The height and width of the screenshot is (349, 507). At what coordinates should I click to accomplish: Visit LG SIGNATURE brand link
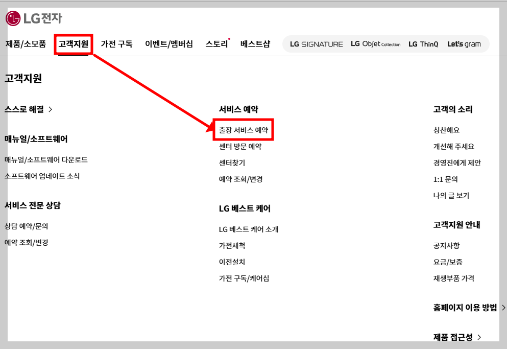click(x=316, y=44)
